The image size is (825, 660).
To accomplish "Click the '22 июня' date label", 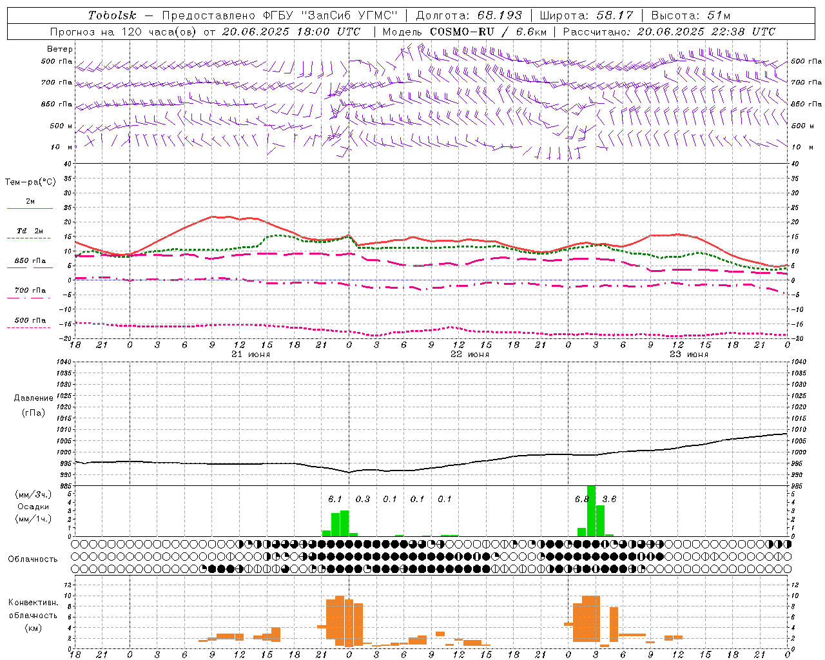I will [x=469, y=354].
